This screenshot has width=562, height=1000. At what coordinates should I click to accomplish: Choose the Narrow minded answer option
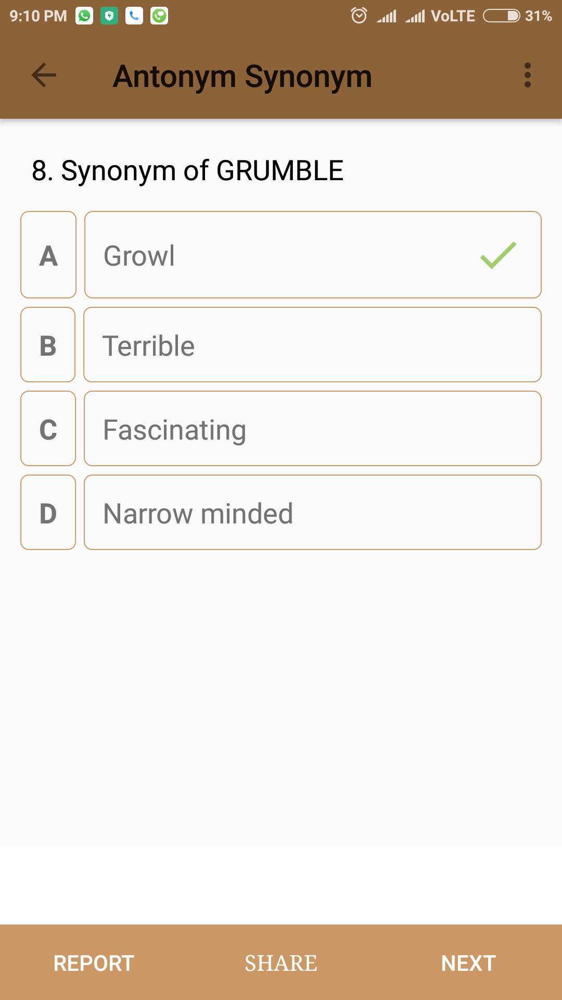tap(313, 512)
